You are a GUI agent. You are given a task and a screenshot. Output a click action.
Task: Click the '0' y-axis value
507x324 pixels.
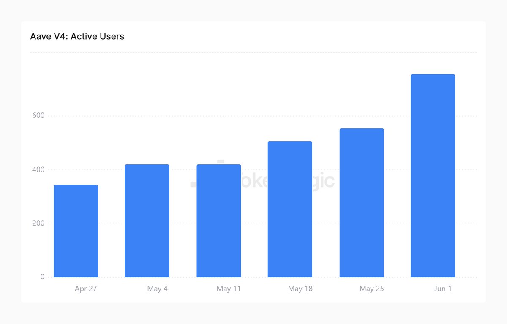[42, 277]
